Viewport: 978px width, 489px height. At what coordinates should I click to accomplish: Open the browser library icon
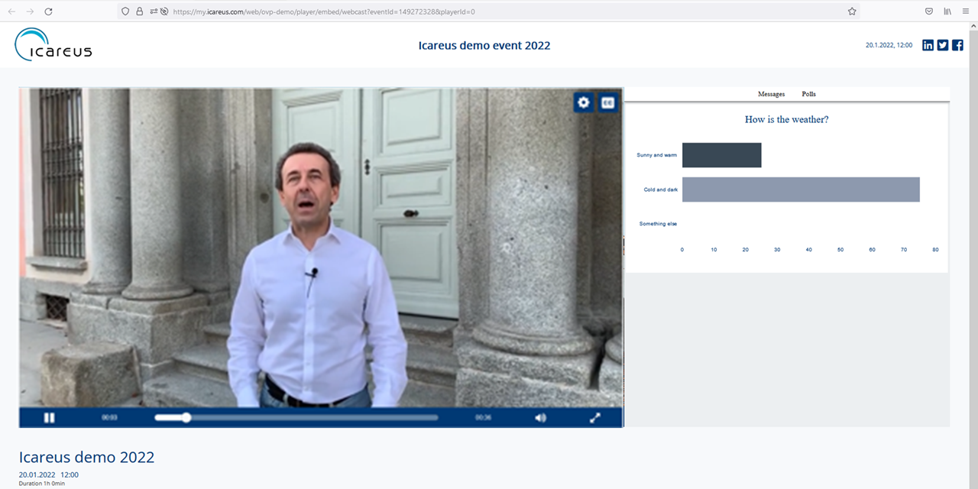[947, 11]
